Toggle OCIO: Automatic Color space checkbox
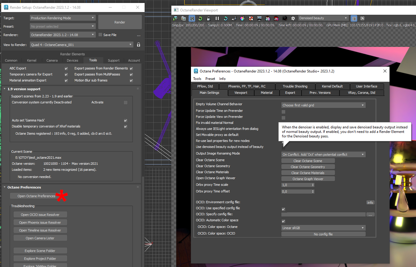Image resolution: width=416 pixels, height=267 pixels. click(x=283, y=221)
